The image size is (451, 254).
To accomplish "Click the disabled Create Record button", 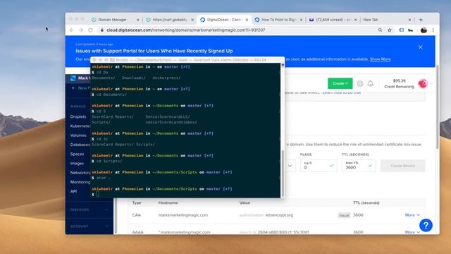I will click(x=402, y=166).
